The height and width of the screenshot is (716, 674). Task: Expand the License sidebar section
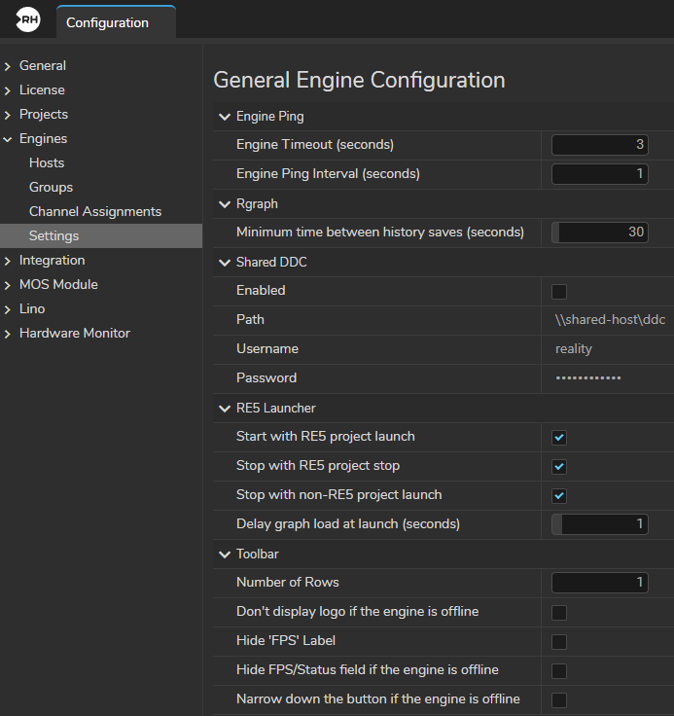point(8,90)
